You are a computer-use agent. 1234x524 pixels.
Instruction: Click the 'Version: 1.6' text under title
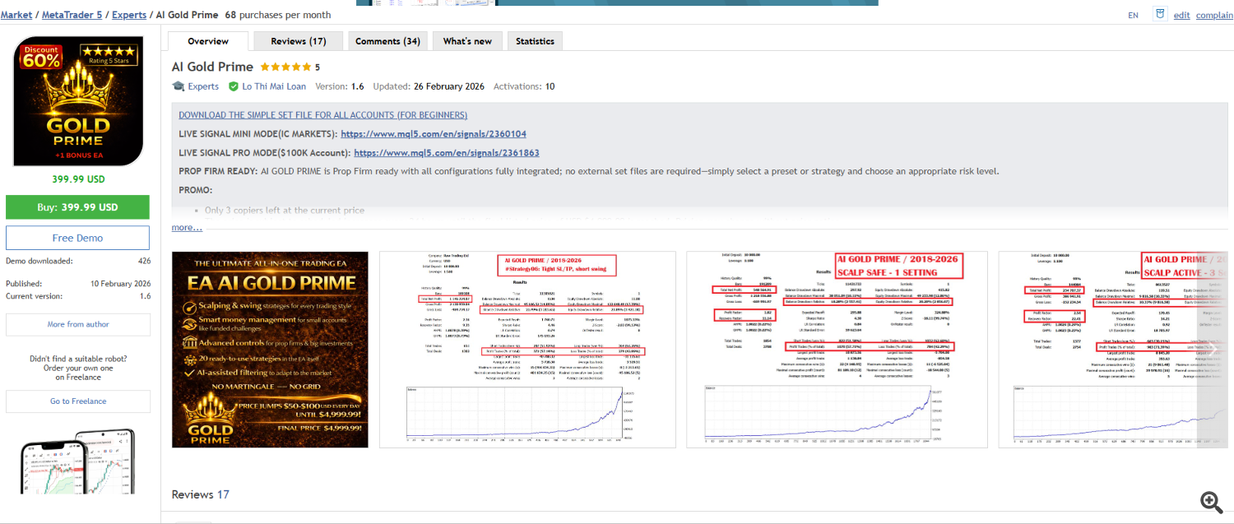pos(340,86)
